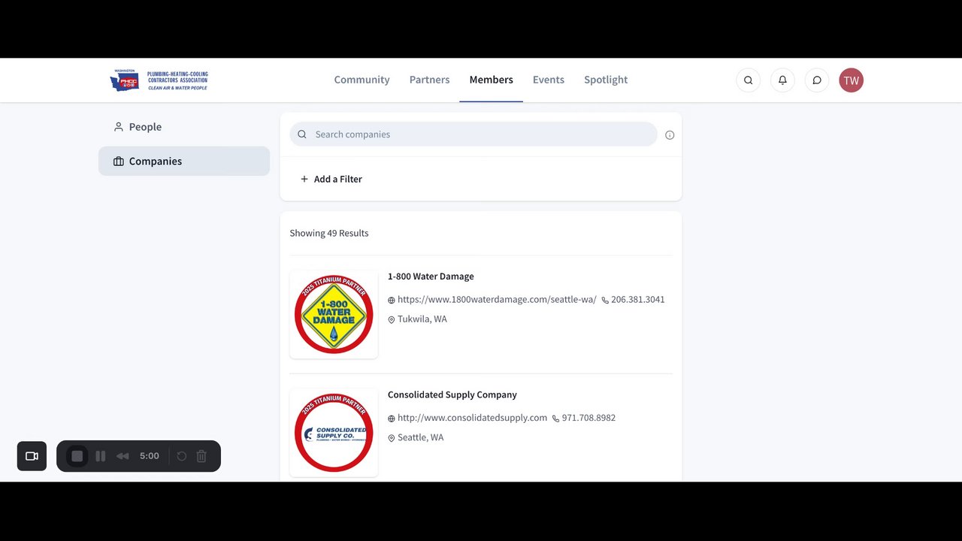
Task: Expand Add a Filter options
Action: pyautogui.click(x=331, y=179)
